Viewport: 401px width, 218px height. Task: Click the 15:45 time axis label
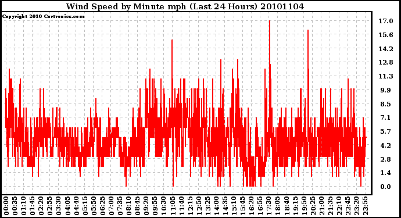pos(243,206)
